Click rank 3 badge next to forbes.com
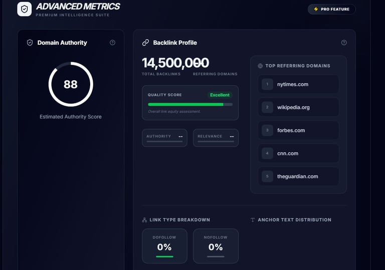385x270 pixels. pos(267,130)
